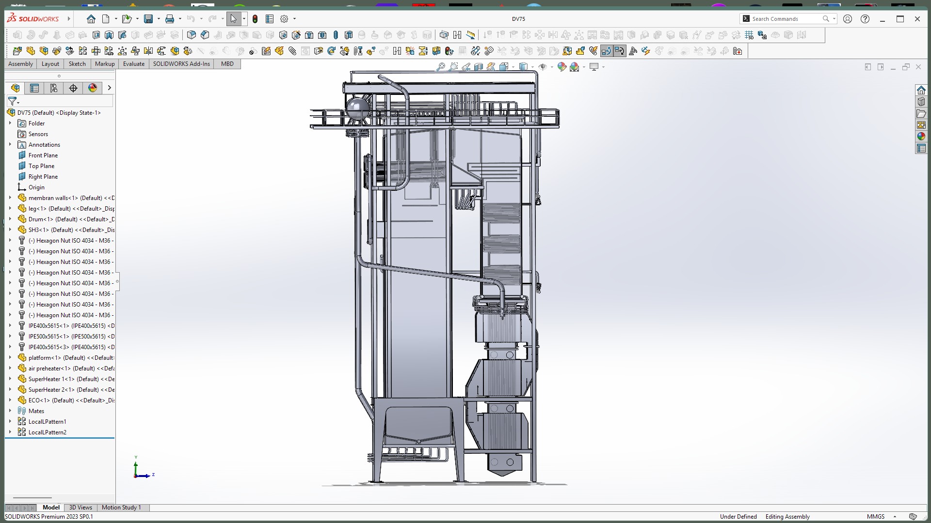Expand the membran walls component
931x523 pixels.
[x=10, y=198]
